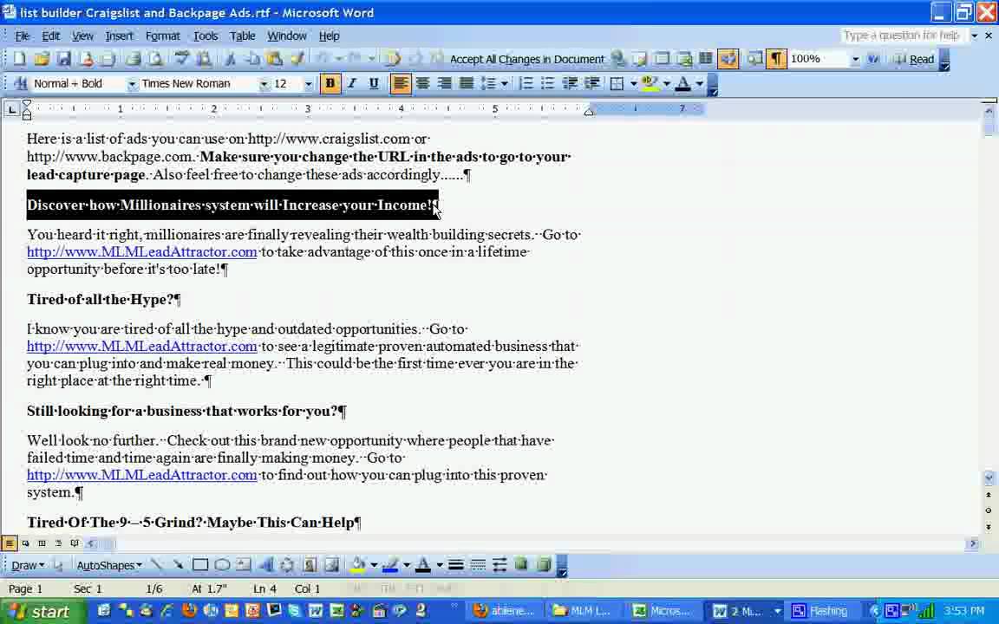Click the Select Browse Object button
Viewport: 999px width, 624px height.
(989, 510)
